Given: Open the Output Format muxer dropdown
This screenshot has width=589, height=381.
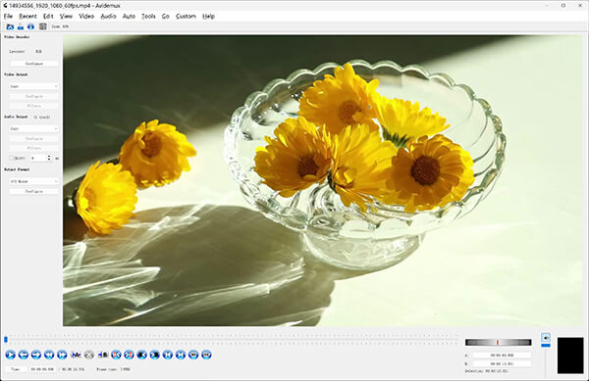Looking at the screenshot, I should [x=33, y=181].
